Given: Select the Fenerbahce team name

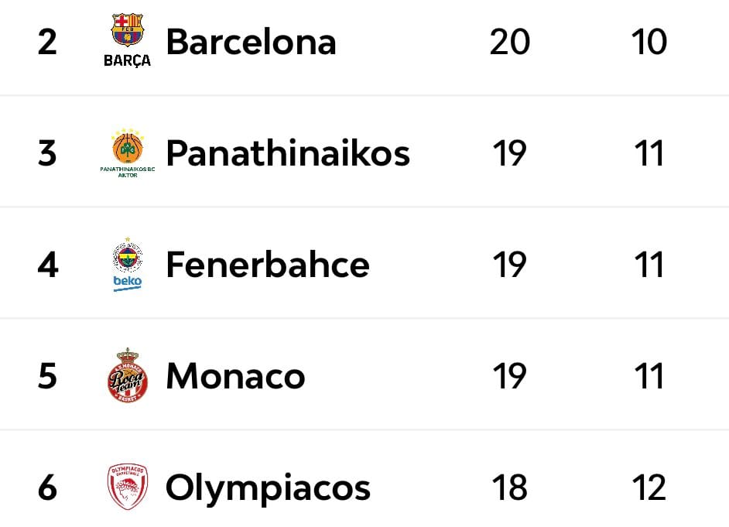Looking at the screenshot, I should 268,265.
